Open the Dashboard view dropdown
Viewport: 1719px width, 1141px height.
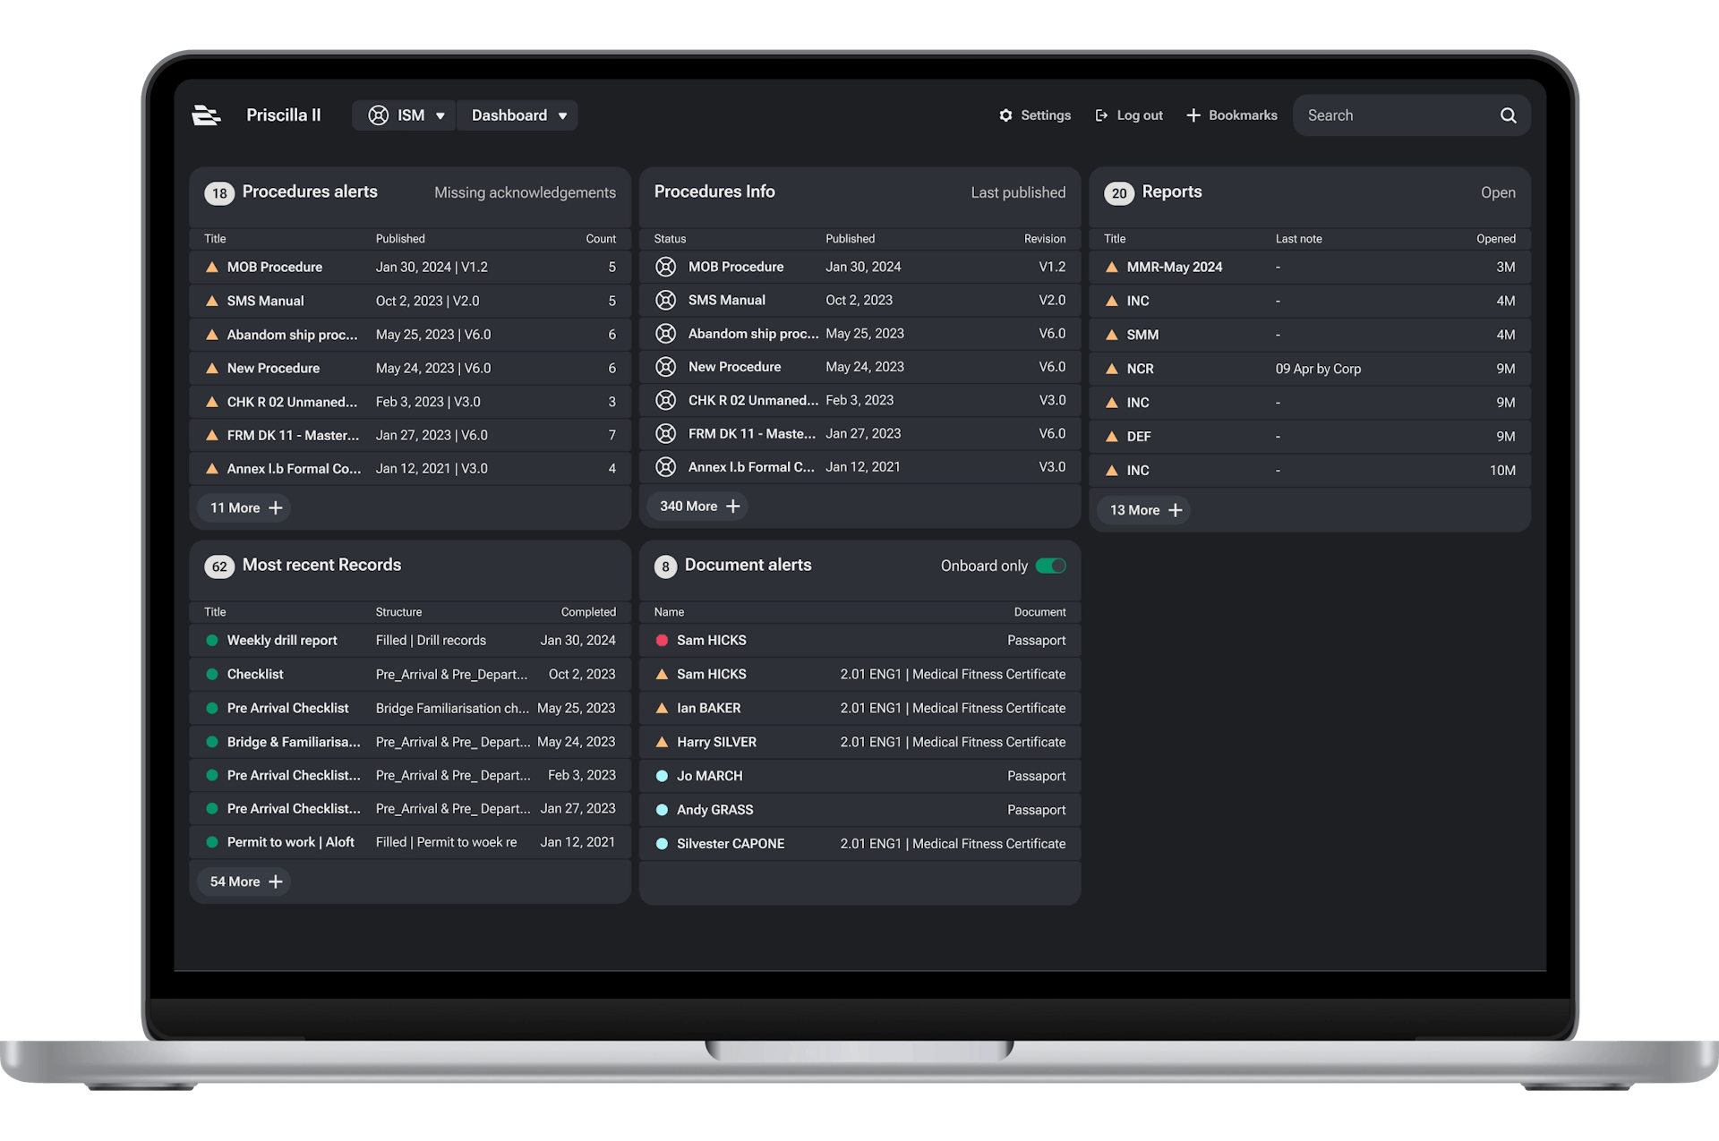point(517,115)
